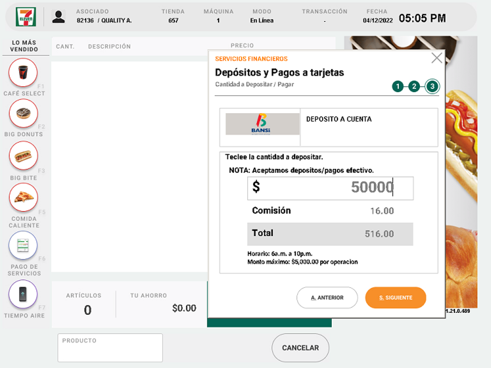Viewport: 491px width, 368px height.
Task: Select step 3 indicator circle
Action: click(x=432, y=87)
